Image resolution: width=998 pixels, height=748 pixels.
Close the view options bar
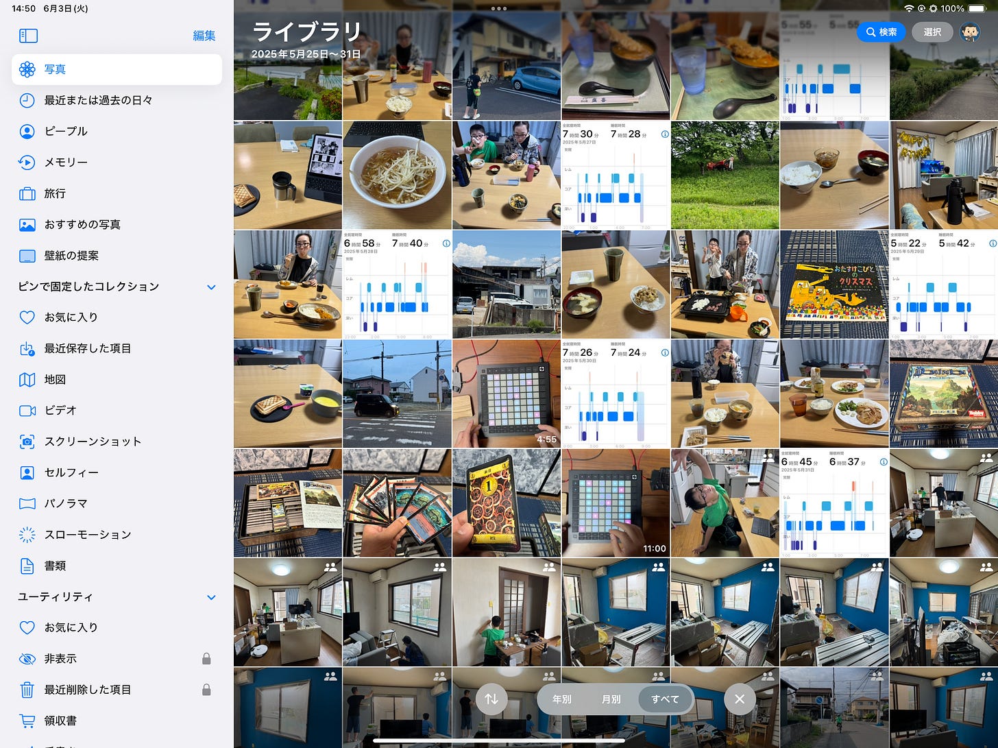pos(740,699)
